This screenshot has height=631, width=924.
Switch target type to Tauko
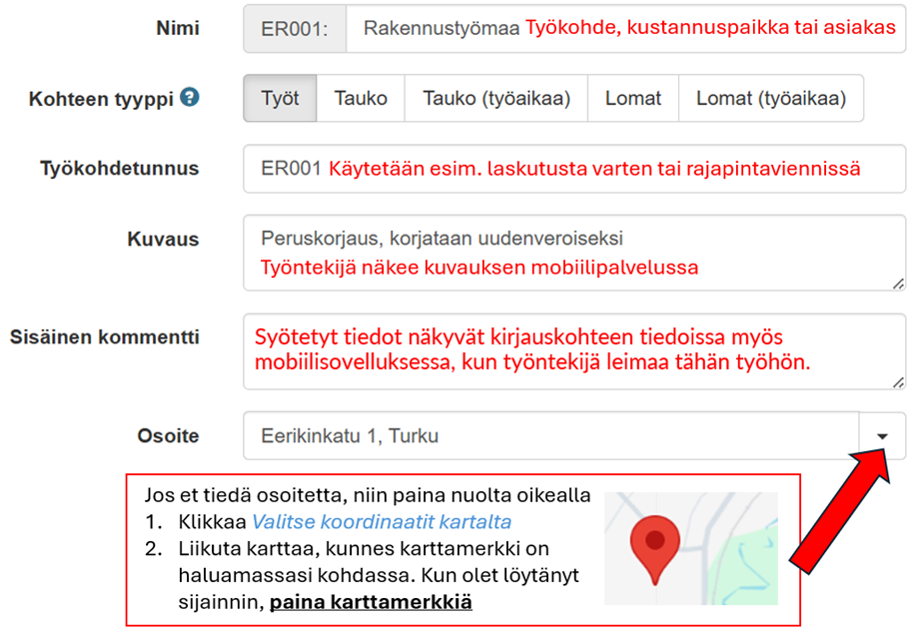[360, 99]
